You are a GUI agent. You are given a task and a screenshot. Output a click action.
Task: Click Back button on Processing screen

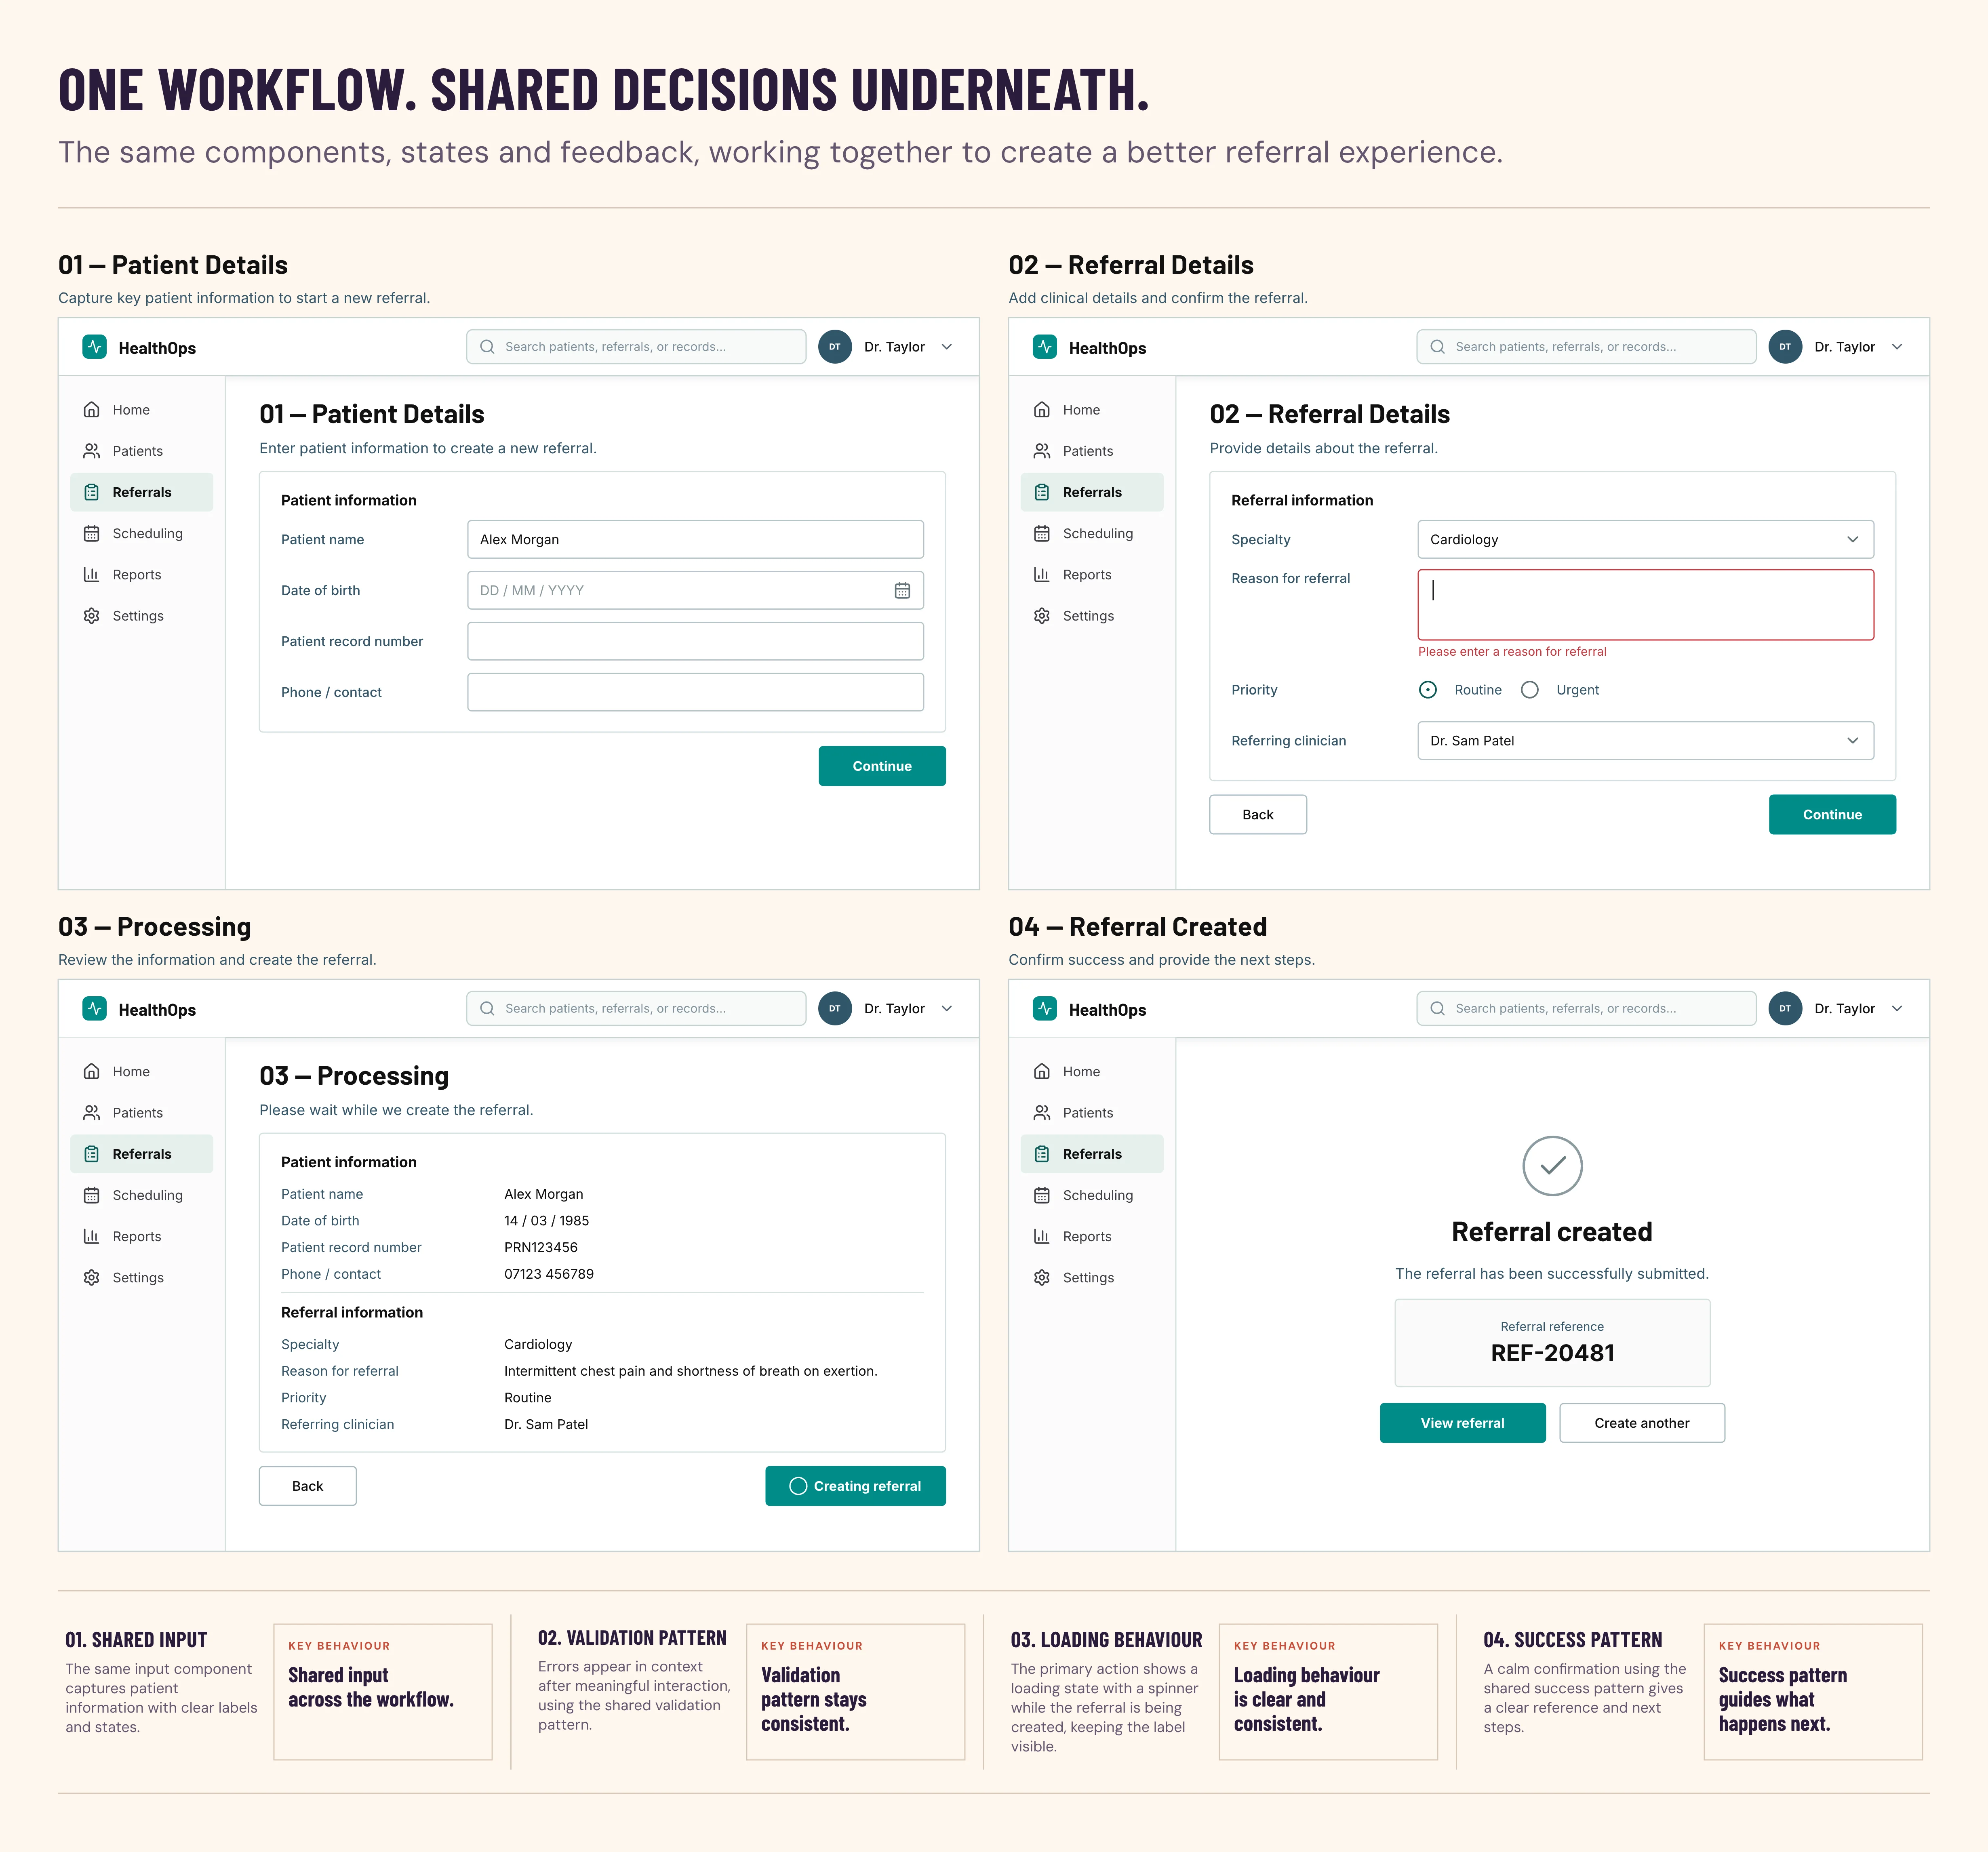pos(308,1486)
